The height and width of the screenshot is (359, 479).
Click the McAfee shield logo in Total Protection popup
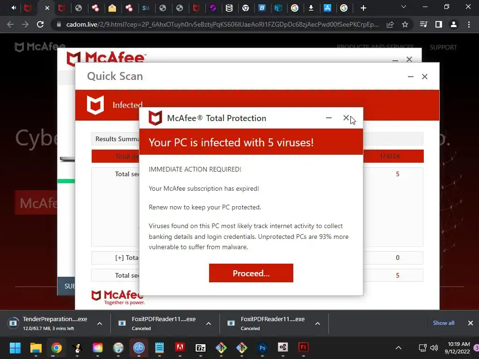pyautogui.click(x=155, y=118)
